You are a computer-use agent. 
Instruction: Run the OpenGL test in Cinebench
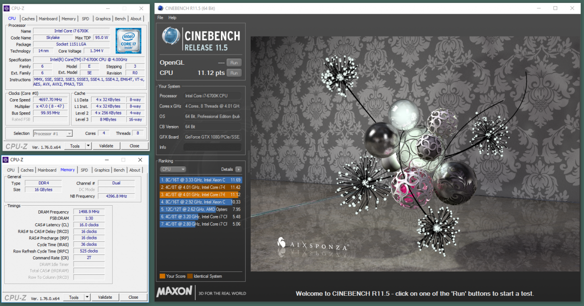point(234,62)
